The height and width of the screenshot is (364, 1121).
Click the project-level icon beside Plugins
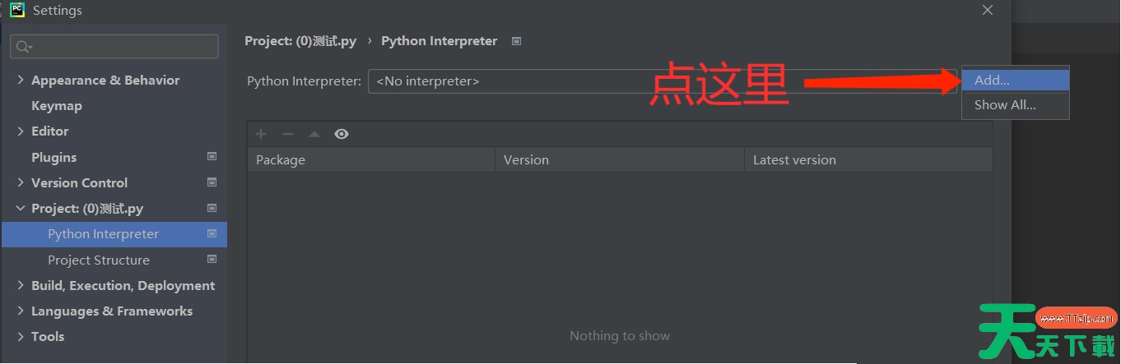tap(212, 157)
